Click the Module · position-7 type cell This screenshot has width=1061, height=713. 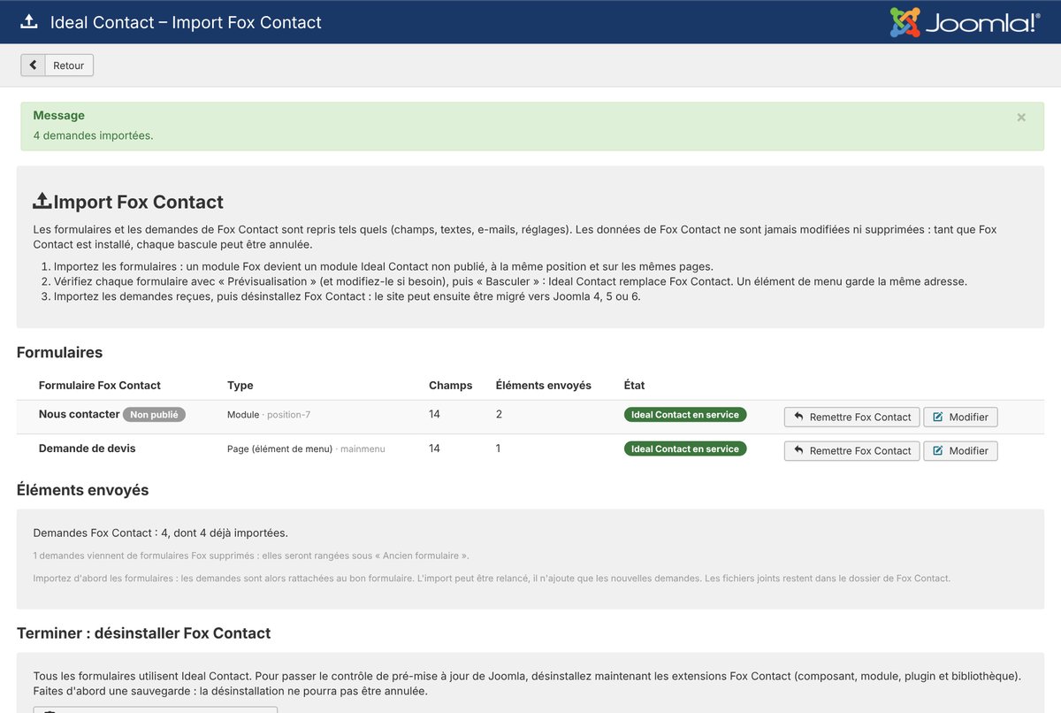coord(269,414)
